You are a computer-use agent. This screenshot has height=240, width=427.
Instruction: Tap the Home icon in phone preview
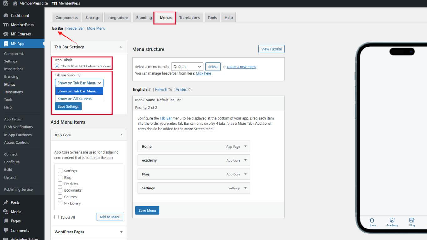[372, 220]
